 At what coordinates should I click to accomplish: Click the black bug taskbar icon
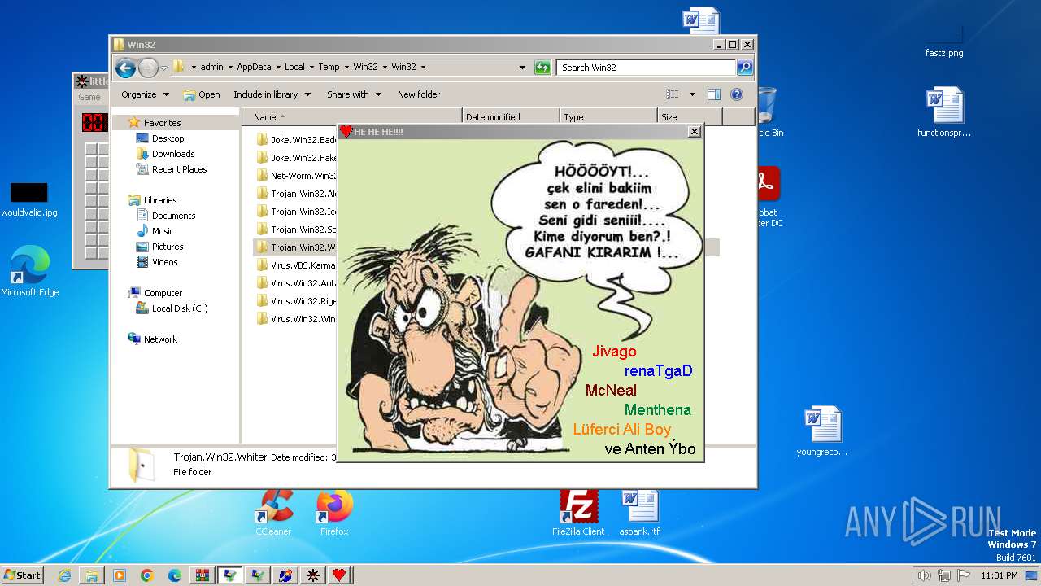coord(312,575)
